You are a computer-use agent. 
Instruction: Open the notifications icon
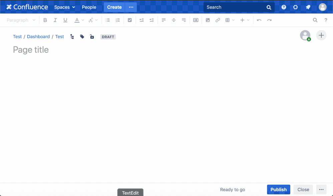pyautogui.click(x=308, y=7)
